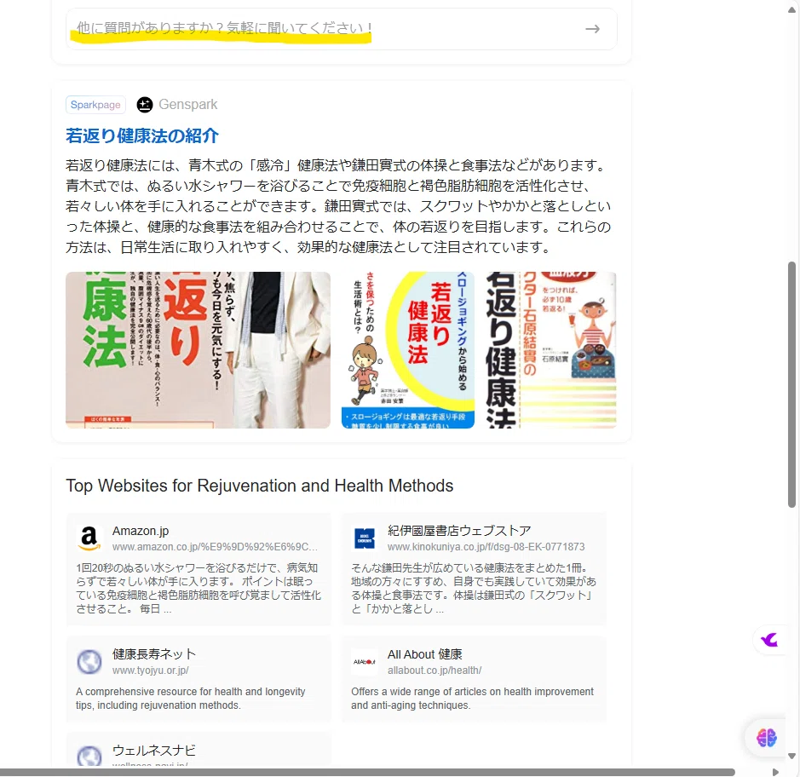Screen dimensions: 800x777
Task: Click the globe icon beside 健康長寿ネット
Action: click(x=89, y=662)
